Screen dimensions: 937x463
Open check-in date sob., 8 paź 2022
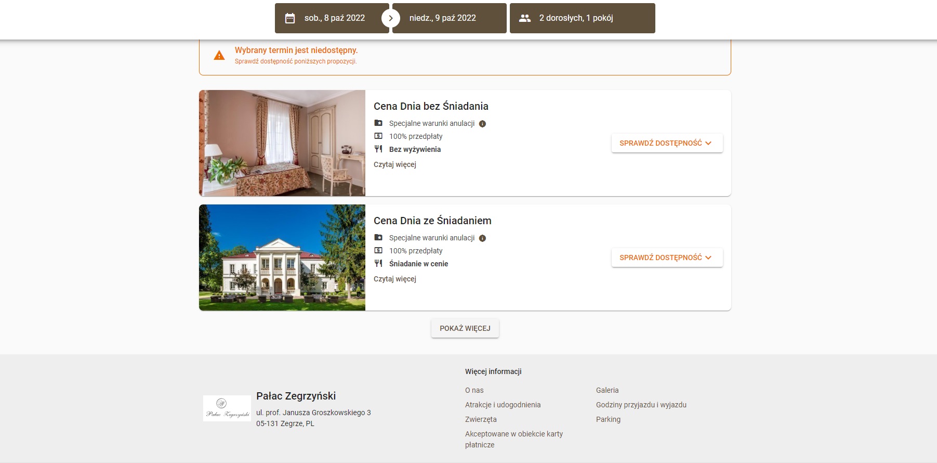334,18
